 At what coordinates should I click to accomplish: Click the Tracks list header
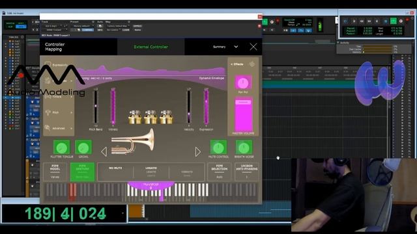click(x=14, y=37)
